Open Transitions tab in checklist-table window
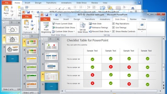 click(x=90, y=19)
